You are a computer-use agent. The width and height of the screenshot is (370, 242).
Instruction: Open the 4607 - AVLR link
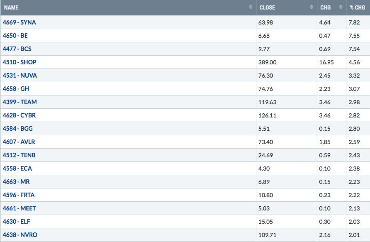coord(19,142)
